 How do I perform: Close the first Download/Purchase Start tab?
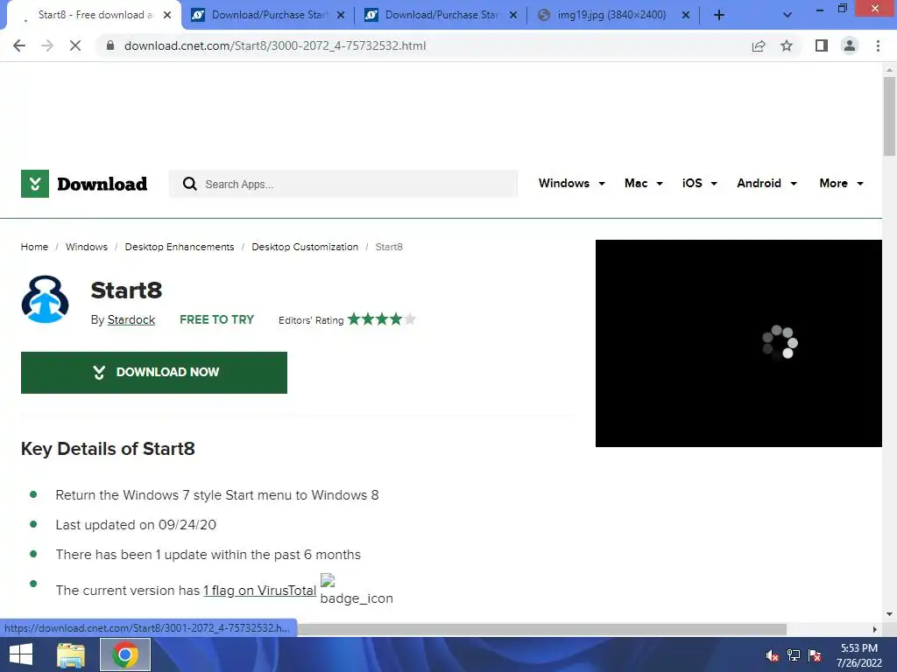[x=341, y=16]
